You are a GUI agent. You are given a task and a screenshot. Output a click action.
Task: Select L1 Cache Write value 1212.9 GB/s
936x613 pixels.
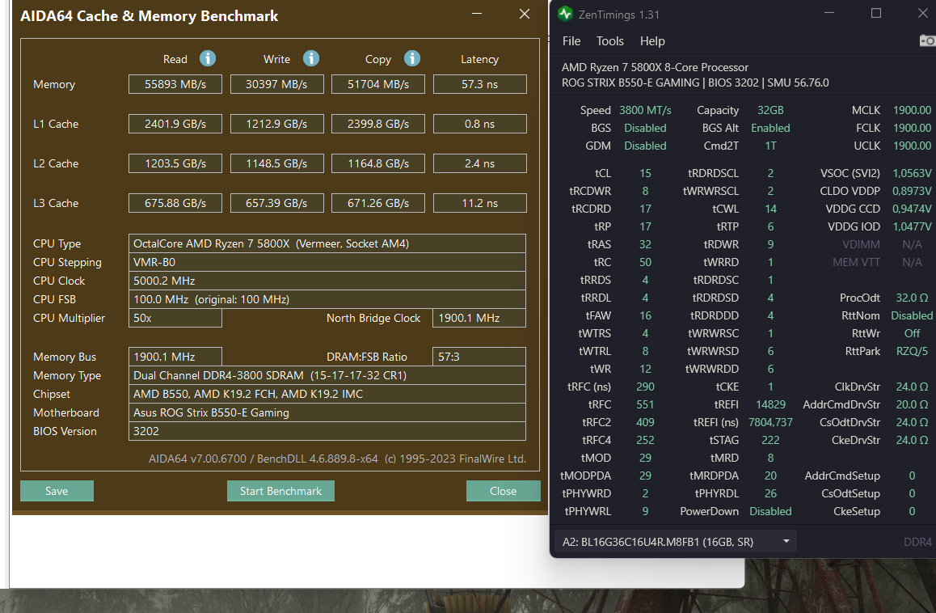pyautogui.click(x=276, y=124)
